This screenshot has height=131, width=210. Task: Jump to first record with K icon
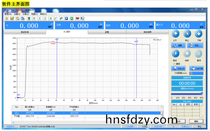pos(34,18)
